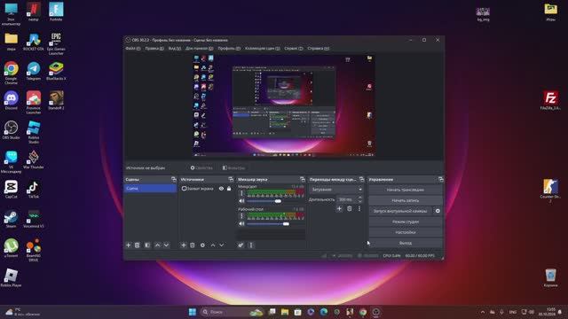Pop out the Scene Transitions dock
Viewport: 568px width, 319px height.
point(361,179)
